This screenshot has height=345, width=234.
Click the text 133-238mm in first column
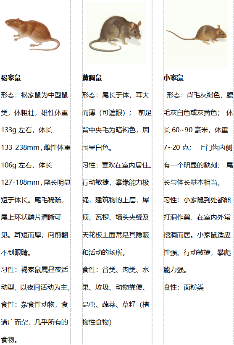(x=21, y=148)
